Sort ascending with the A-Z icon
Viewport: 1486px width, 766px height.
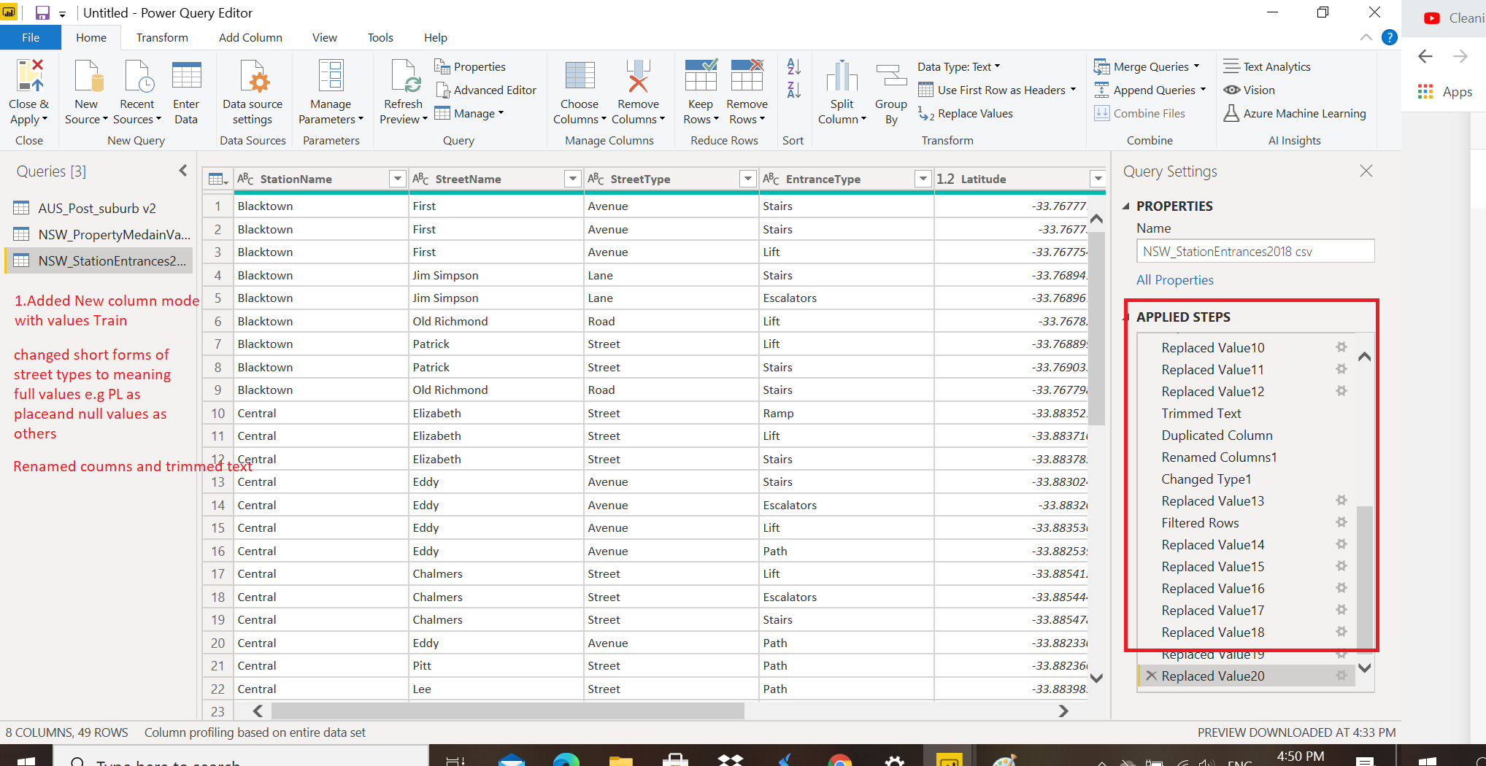point(794,66)
